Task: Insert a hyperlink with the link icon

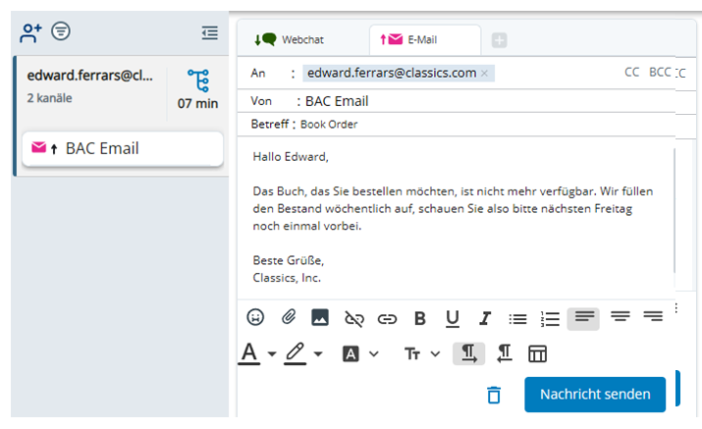Action: coord(387,319)
